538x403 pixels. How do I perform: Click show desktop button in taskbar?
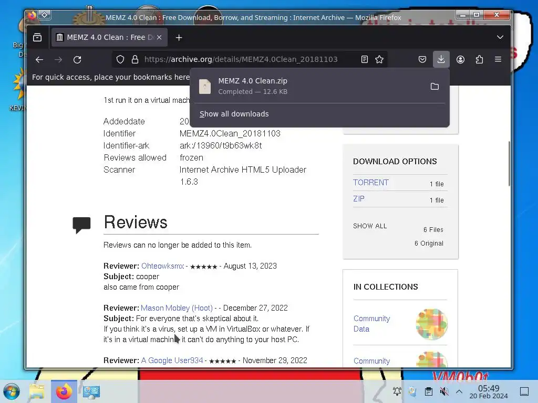[x=524, y=391]
